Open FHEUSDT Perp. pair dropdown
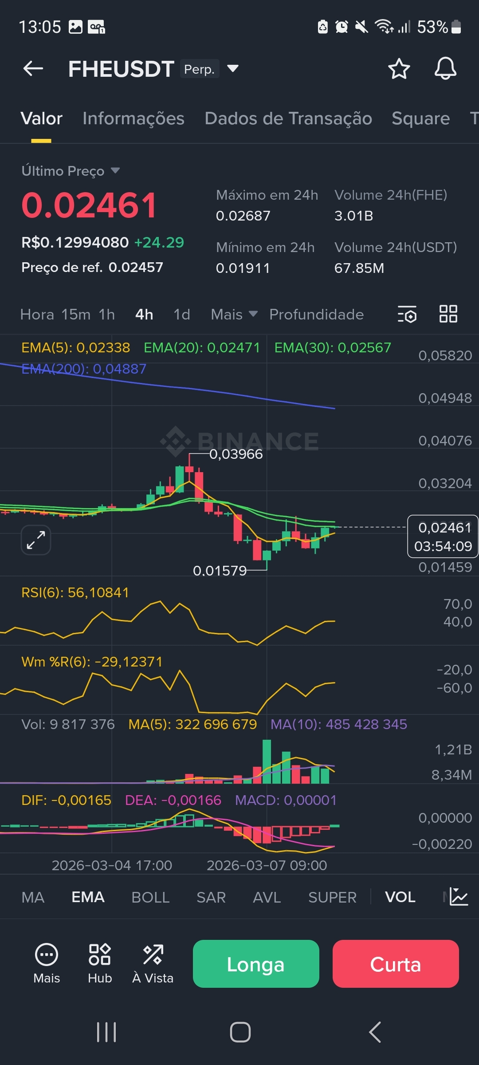The height and width of the screenshot is (1065, 479). pyautogui.click(x=233, y=69)
